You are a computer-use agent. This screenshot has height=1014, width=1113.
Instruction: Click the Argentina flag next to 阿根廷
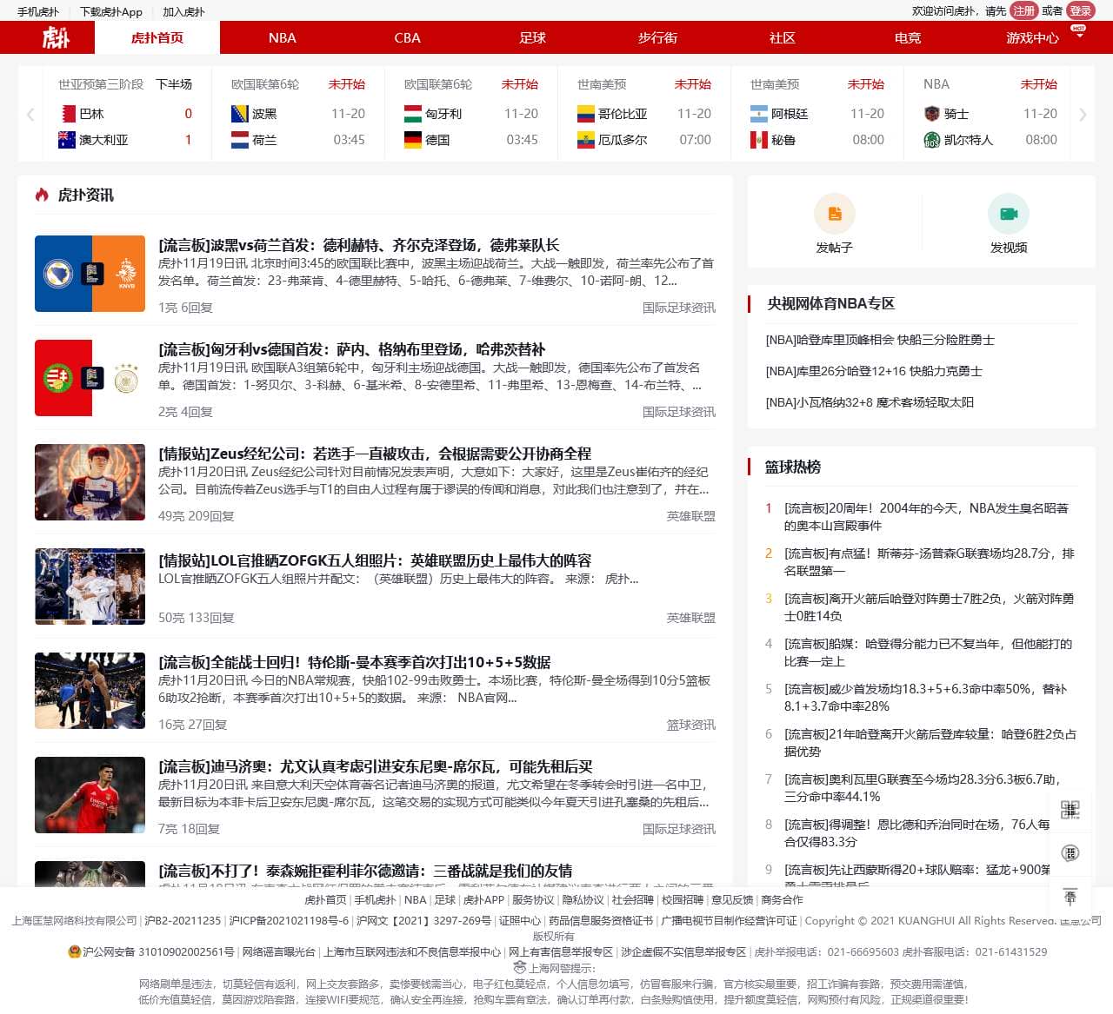(759, 114)
